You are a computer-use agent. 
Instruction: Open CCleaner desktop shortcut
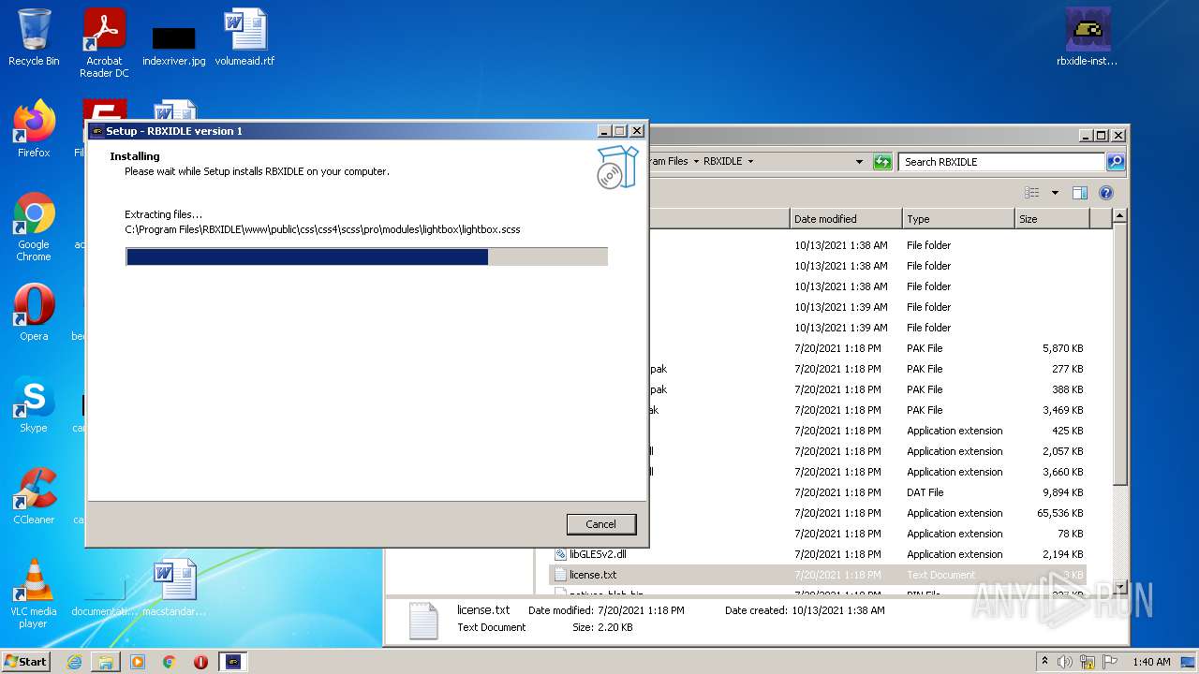tap(34, 496)
